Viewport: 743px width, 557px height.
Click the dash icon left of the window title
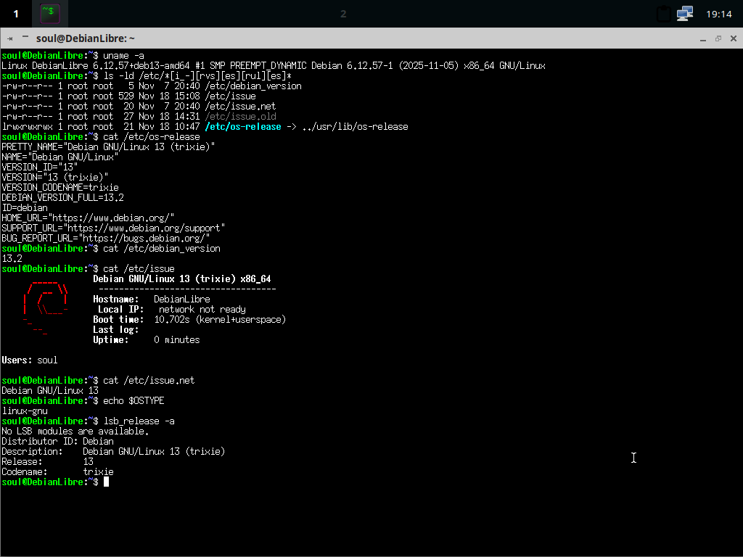(x=25, y=37)
